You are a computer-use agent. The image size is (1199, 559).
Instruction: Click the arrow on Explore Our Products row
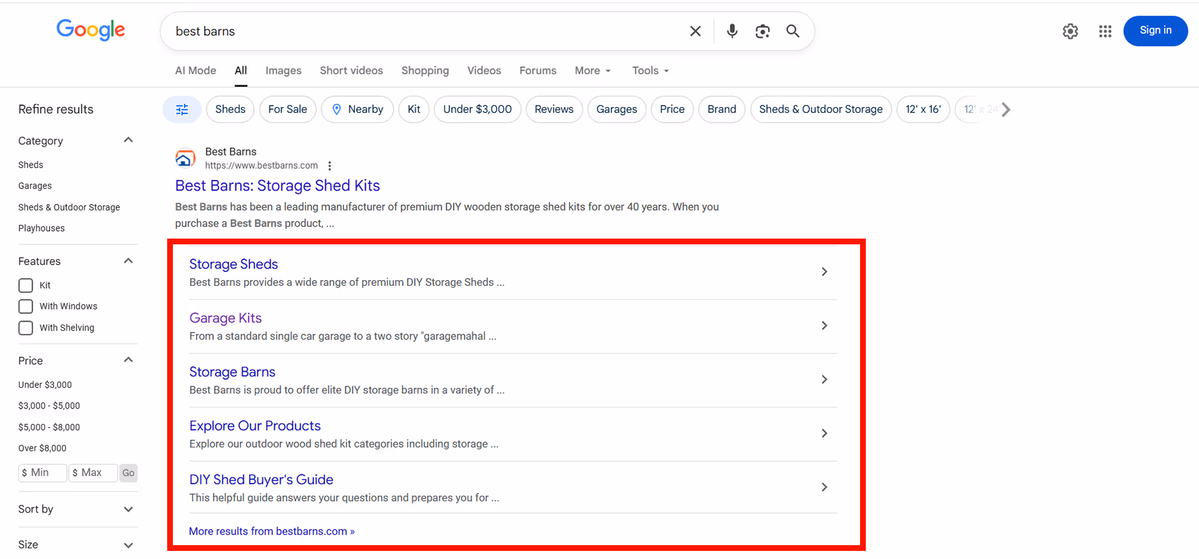coord(824,433)
